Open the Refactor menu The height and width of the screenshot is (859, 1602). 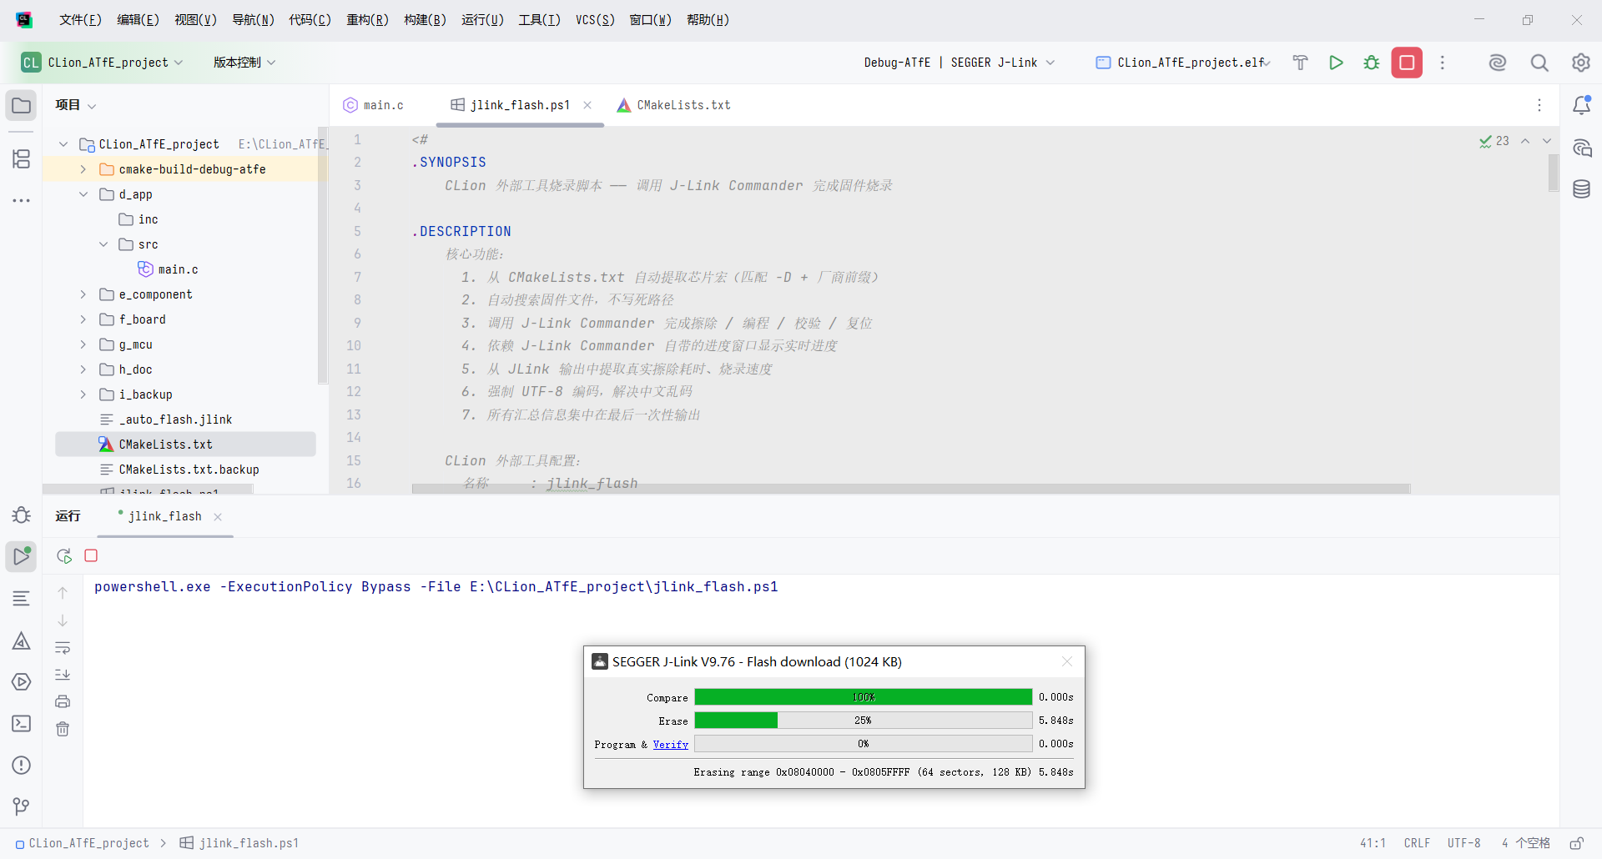coord(367,20)
